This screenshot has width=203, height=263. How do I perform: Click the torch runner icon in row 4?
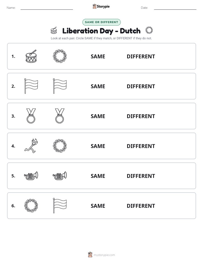coord(31,146)
